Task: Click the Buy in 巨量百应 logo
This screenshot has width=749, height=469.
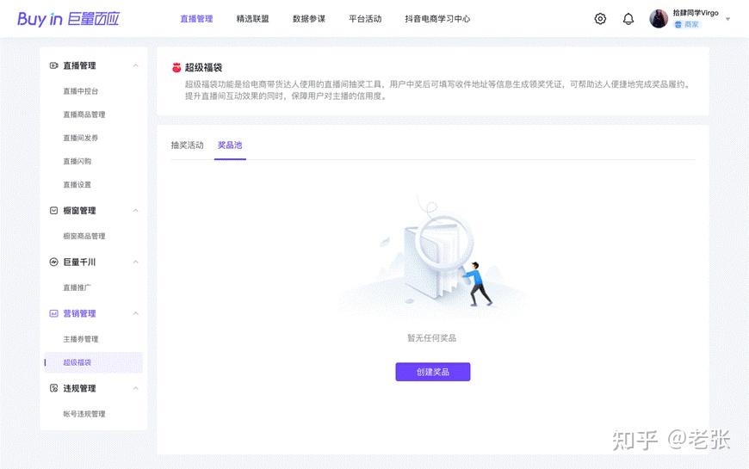Action: (x=68, y=19)
